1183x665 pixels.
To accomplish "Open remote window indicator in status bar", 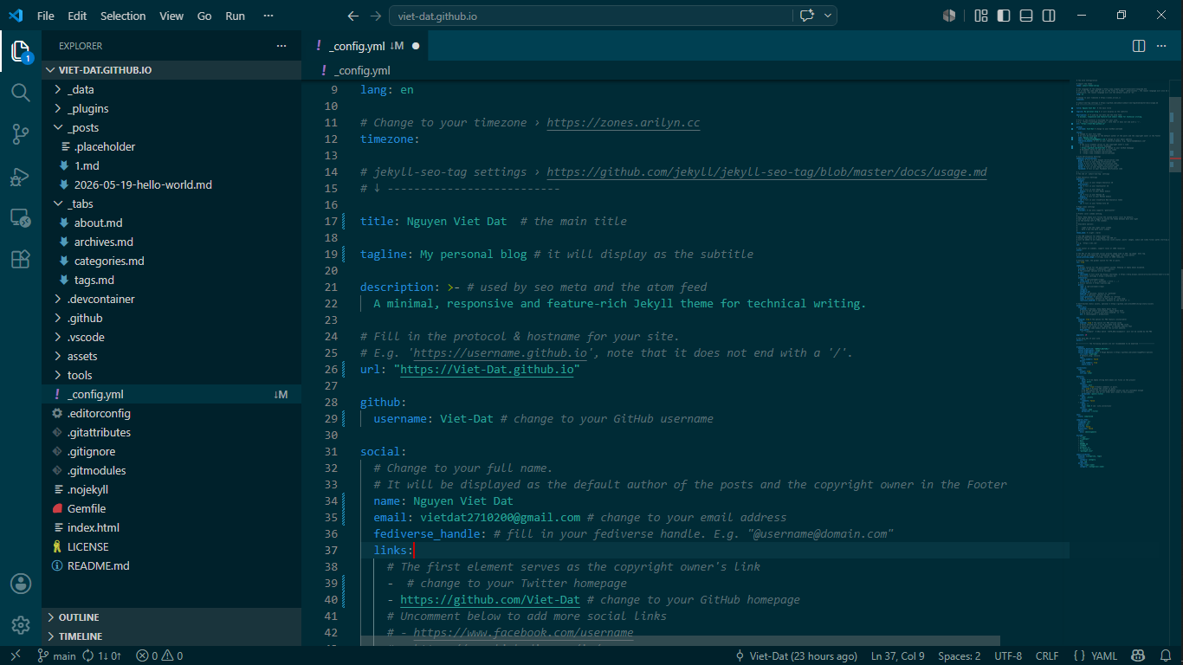I will pyautogui.click(x=15, y=656).
